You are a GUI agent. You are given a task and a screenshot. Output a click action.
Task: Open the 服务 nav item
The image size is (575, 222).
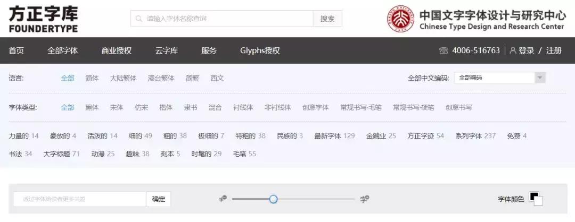209,51
